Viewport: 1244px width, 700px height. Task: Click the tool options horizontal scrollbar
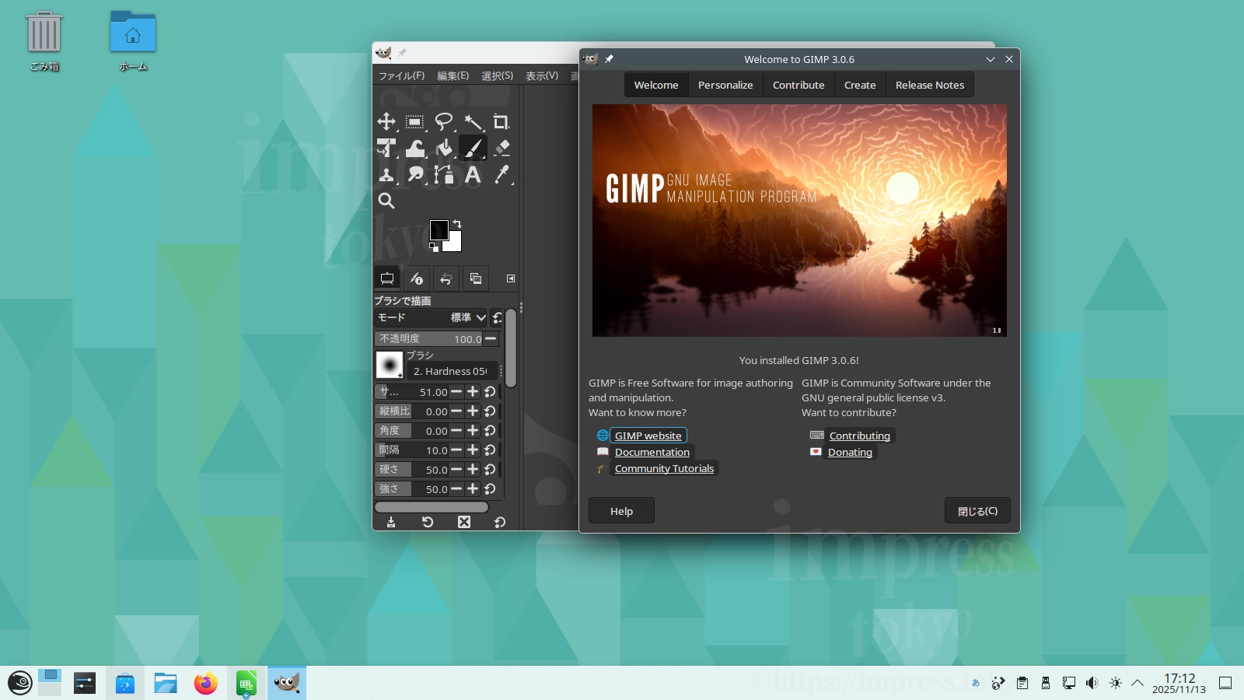(x=432, y=507)
